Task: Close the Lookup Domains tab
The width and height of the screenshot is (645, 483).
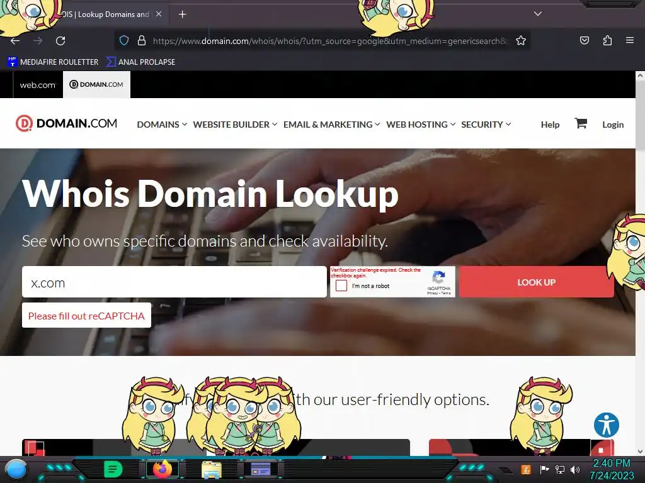Action: (159, 14)
